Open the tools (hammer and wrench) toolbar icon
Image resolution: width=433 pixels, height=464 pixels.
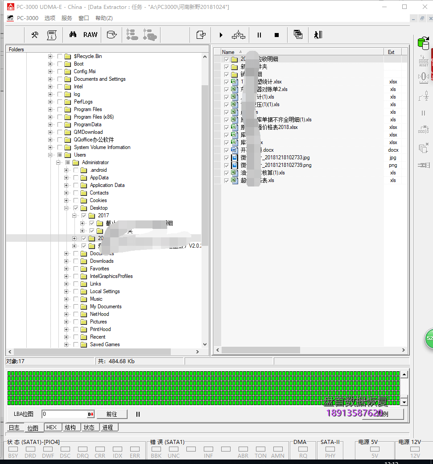click(35, 35)
